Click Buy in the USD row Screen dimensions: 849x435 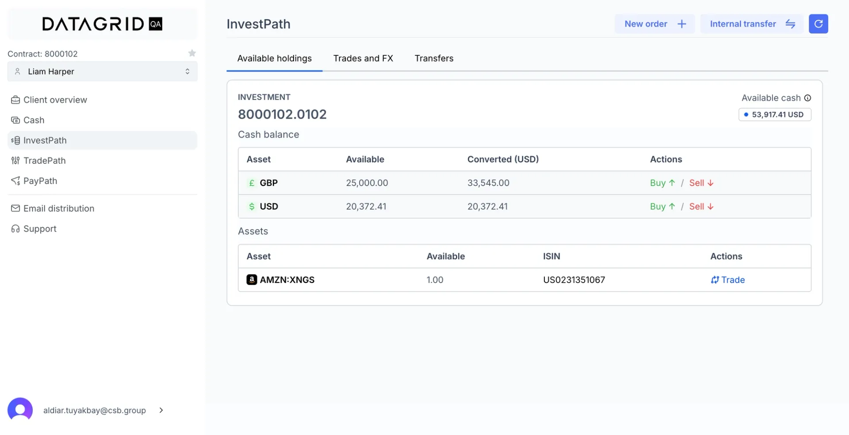pyautogui.click(x=662, y=206)
